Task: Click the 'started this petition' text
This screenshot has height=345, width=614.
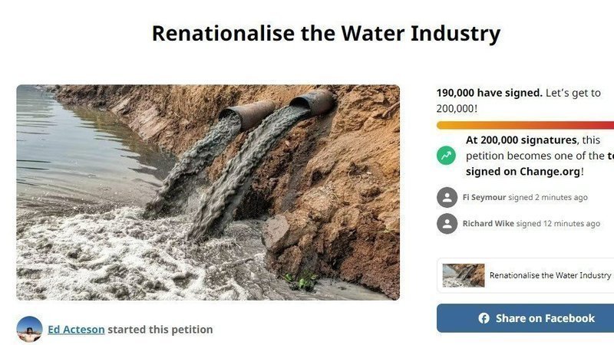Action: coord(160,330)
